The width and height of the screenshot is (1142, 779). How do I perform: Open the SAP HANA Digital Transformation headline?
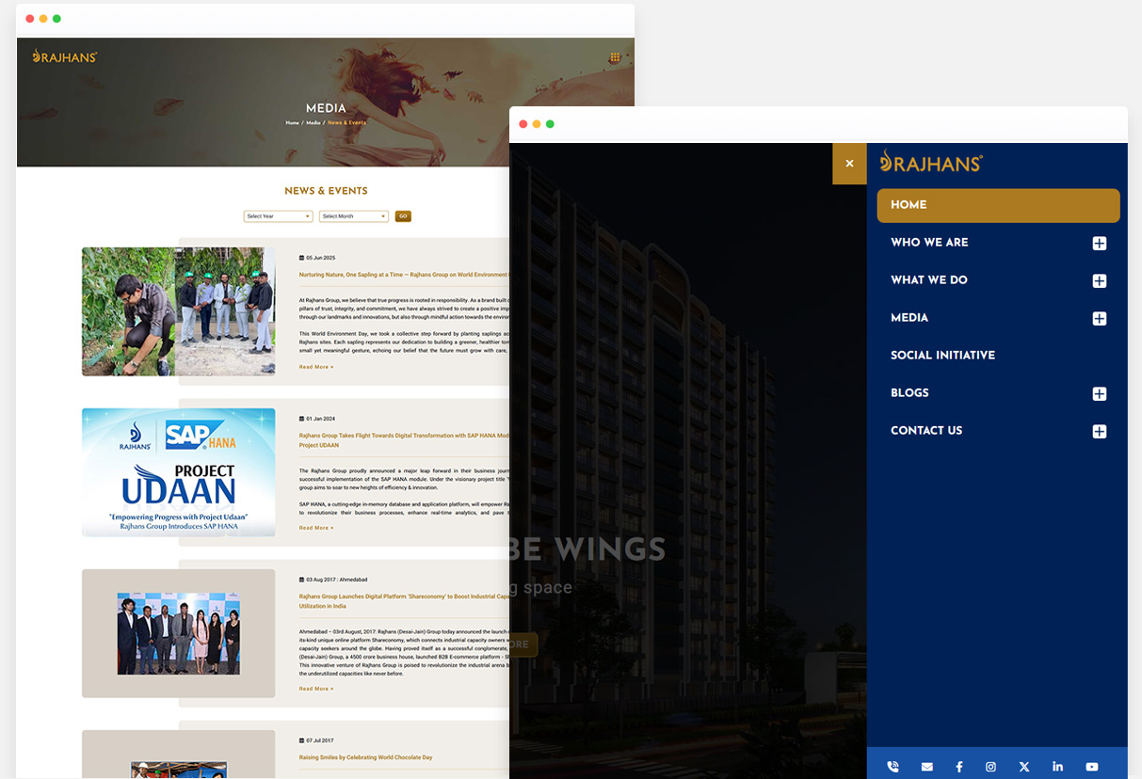click(404, 440)
